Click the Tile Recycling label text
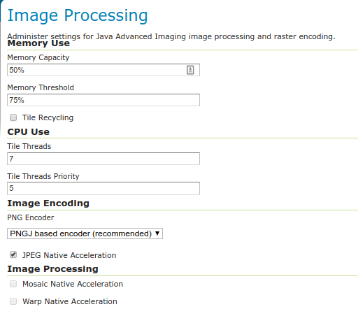The height and width of the screenshot is (309, 358). (x=48, y=117)
